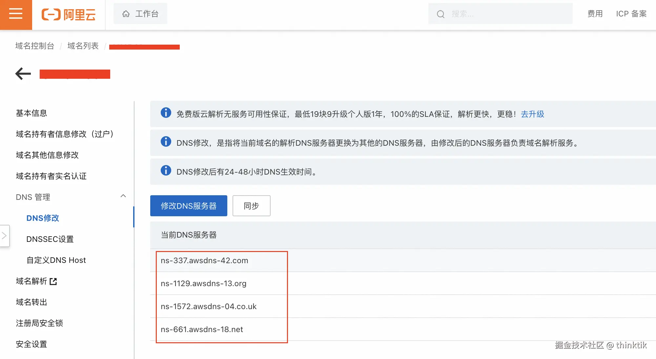This screenshot has width=656, height=359.
Task: Open 基本信息 in the sidebar
Action: pyautogui.click(x=31, y=113)
